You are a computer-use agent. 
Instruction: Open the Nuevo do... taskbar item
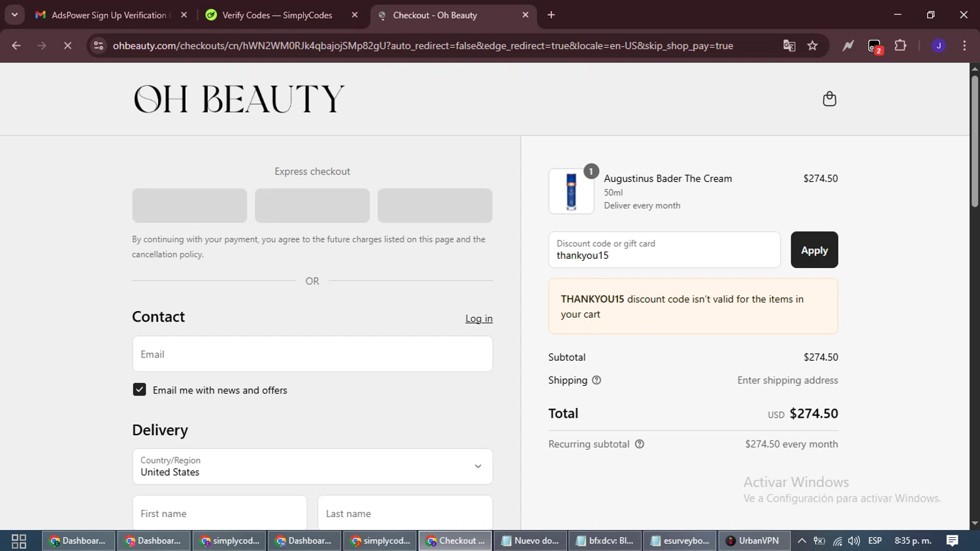click(530, 541)
